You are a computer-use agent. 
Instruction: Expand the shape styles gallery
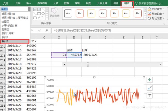145,18
